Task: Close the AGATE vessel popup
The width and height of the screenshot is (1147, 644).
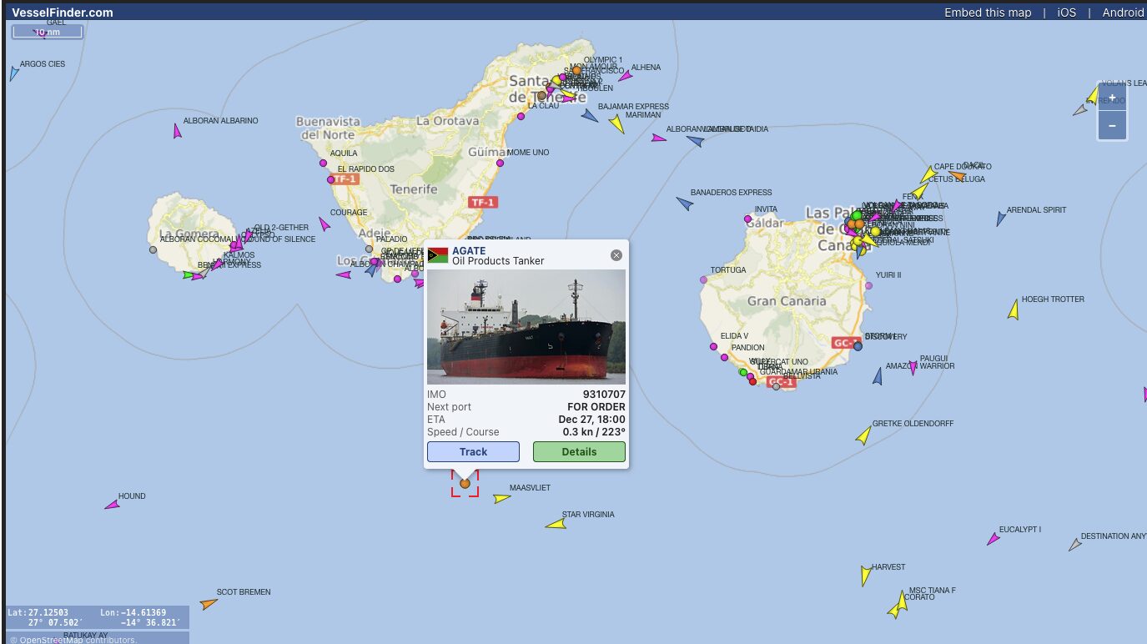Action: click(616, 255)
